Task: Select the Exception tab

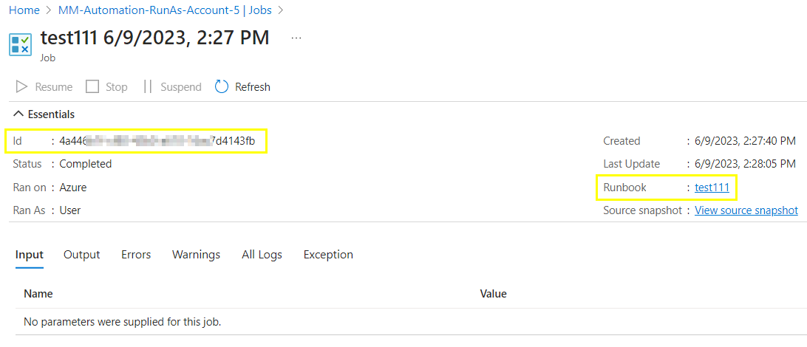Action: click(328, 255)
